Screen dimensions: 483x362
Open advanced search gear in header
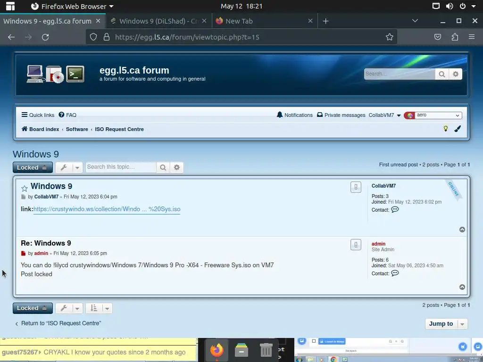[456, 74]
